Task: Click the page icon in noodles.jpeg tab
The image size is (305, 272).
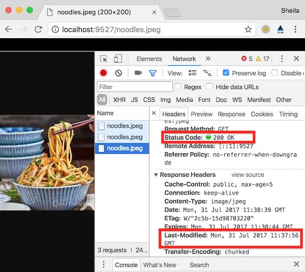Action: click(x=50, y=12)
